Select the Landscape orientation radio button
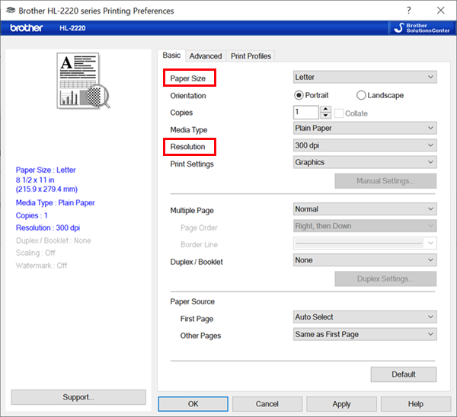 coord(361,95)
